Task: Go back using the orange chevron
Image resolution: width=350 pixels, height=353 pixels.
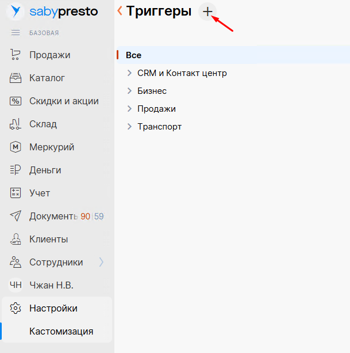Action: coord(120,11)
